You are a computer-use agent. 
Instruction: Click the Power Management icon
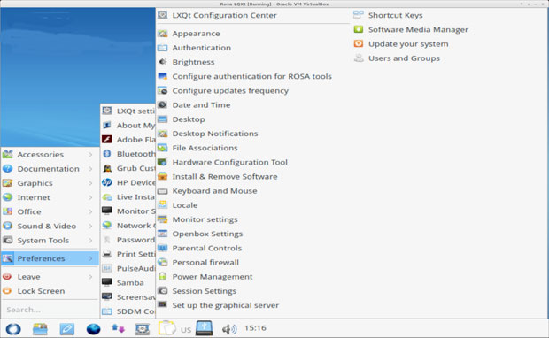click(162, 277)
